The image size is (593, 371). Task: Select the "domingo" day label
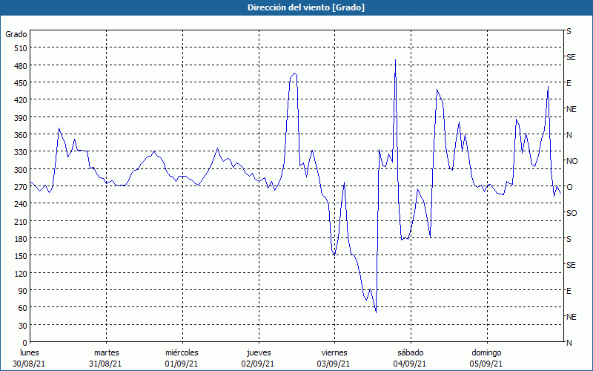[486, 352]
